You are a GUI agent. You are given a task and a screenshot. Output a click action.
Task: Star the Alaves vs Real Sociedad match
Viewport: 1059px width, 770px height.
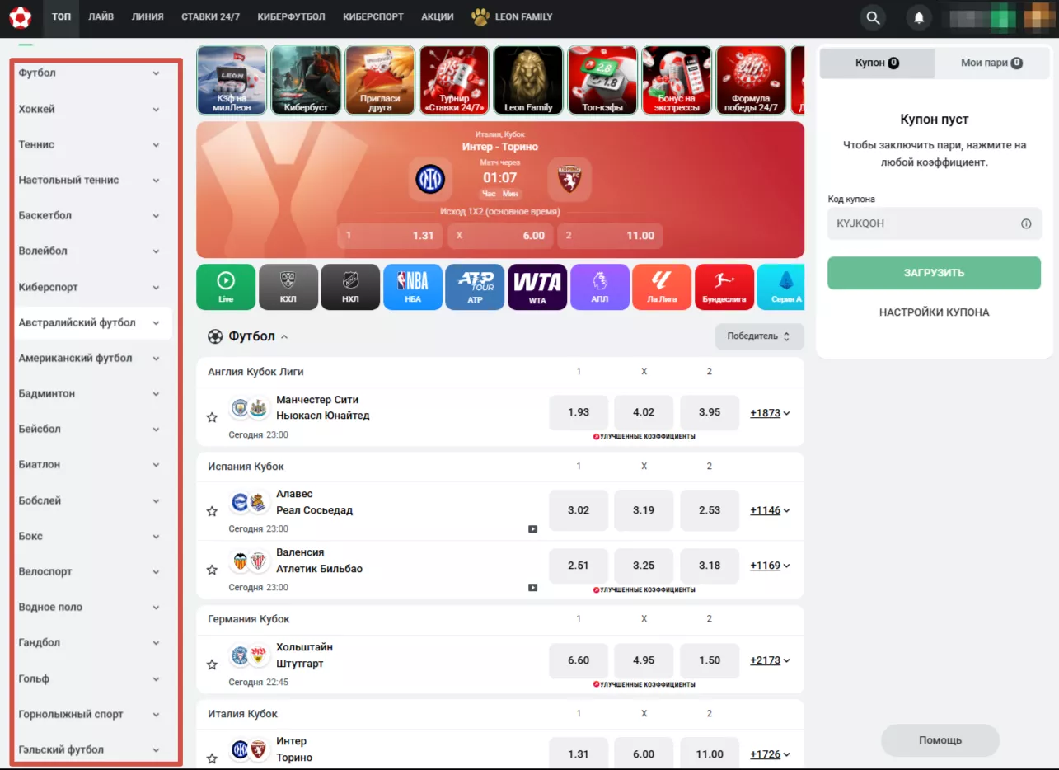click(212, 511)
